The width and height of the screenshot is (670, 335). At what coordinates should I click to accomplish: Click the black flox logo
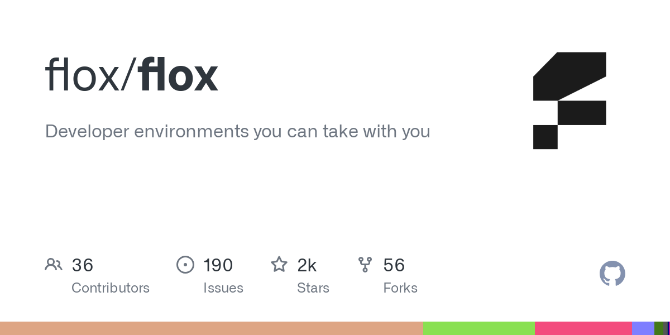[x=569, y=100]
